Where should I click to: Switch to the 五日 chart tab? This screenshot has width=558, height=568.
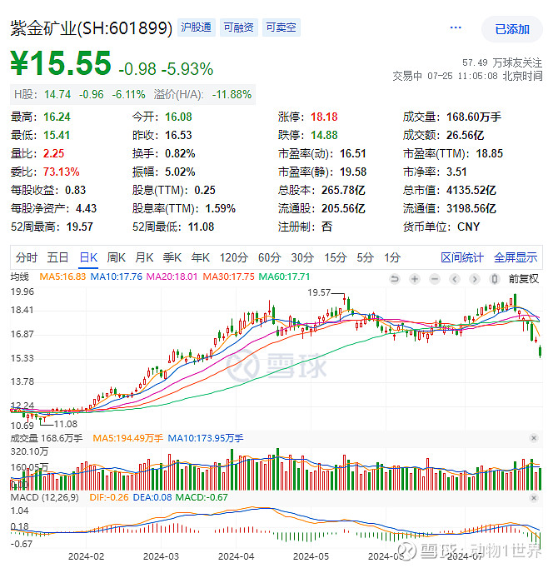[x=57, y=257]
